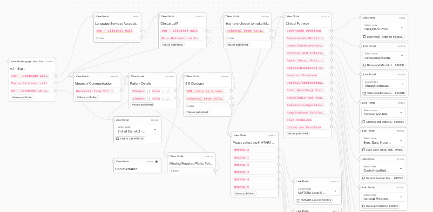This screenshot has width=433, height=212.
Task: Click the star icon on the Documentation node
Action: tap(156, 161)
